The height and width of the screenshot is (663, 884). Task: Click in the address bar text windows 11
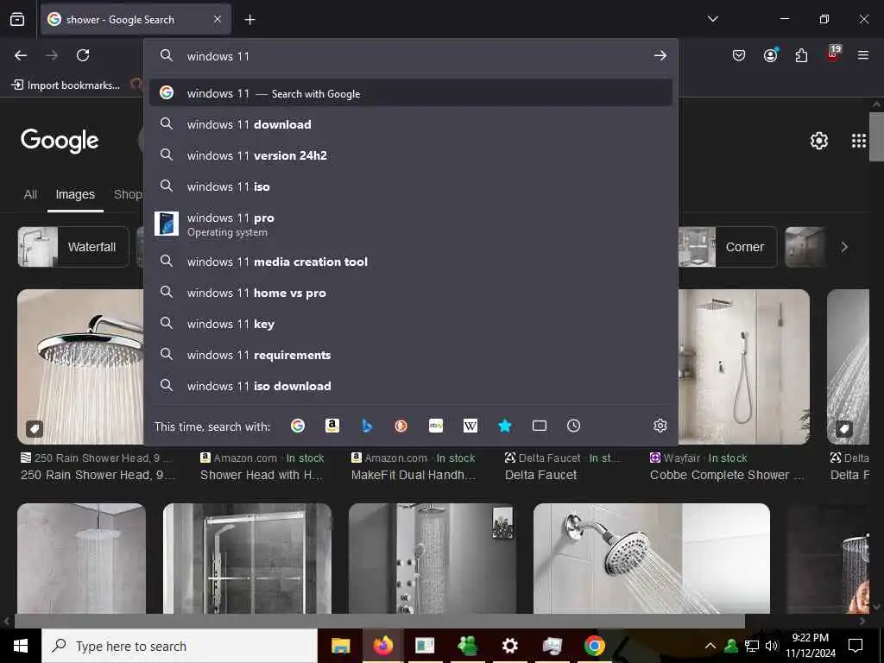pyautogui.click(x=218, y=56)
